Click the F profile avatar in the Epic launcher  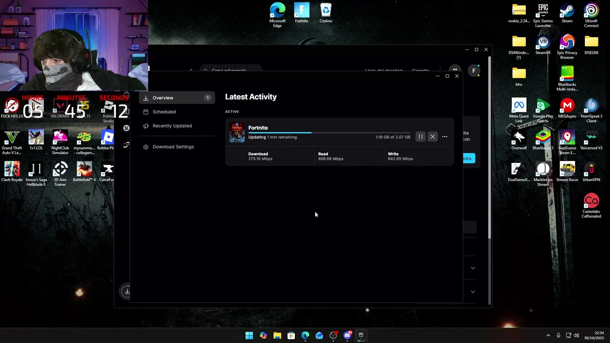click(x=474, y=71)
